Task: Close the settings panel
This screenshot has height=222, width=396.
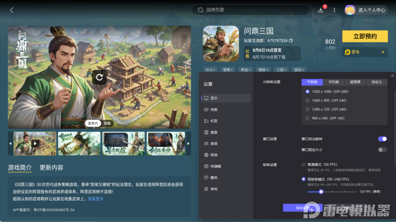Action: pyautogui.click(x=392, y=76)
